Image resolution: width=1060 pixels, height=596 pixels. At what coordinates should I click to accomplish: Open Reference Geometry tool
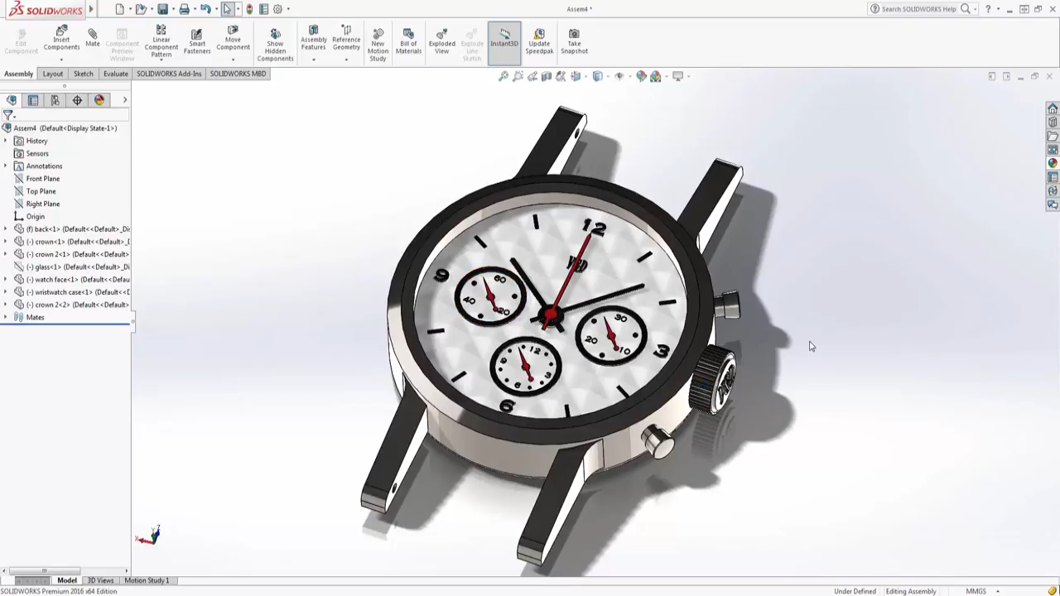pos(346,39)
